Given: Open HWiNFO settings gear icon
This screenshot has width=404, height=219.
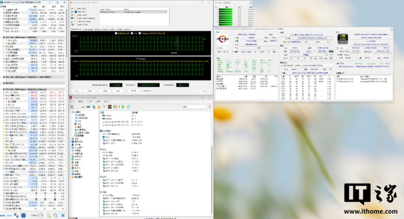Looking at the screenshot, I should click(x=56, y=216).
